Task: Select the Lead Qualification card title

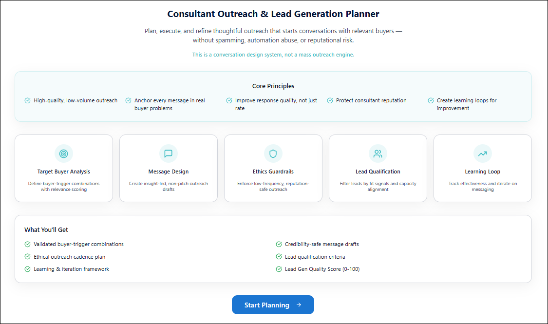Action: pos(378,172)
